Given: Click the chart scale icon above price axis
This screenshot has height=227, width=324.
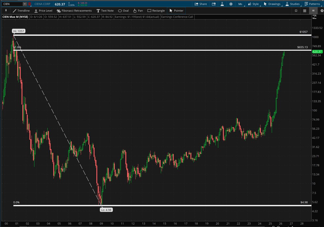Looking at the screenshot, I should click(314, 17).
